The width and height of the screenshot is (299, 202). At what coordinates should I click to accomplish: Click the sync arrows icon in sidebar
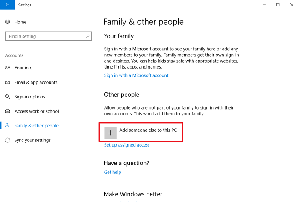click(8, 140)
